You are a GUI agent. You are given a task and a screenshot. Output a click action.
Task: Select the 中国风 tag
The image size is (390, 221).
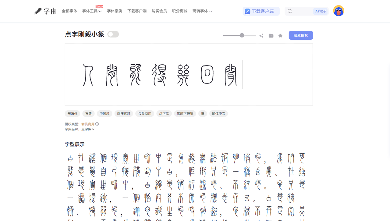[105, 114]
